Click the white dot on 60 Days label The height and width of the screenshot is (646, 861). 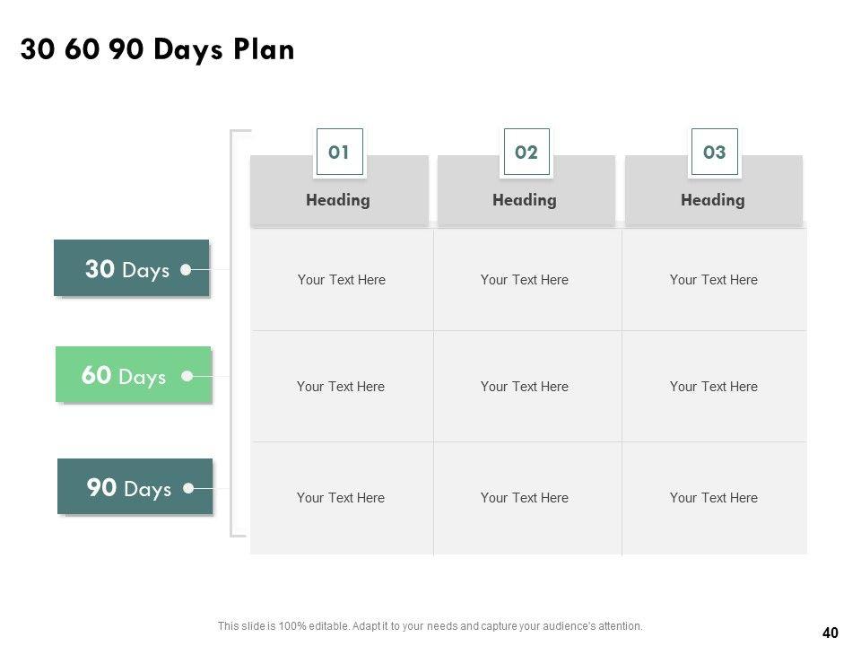(x=187, y=377)
